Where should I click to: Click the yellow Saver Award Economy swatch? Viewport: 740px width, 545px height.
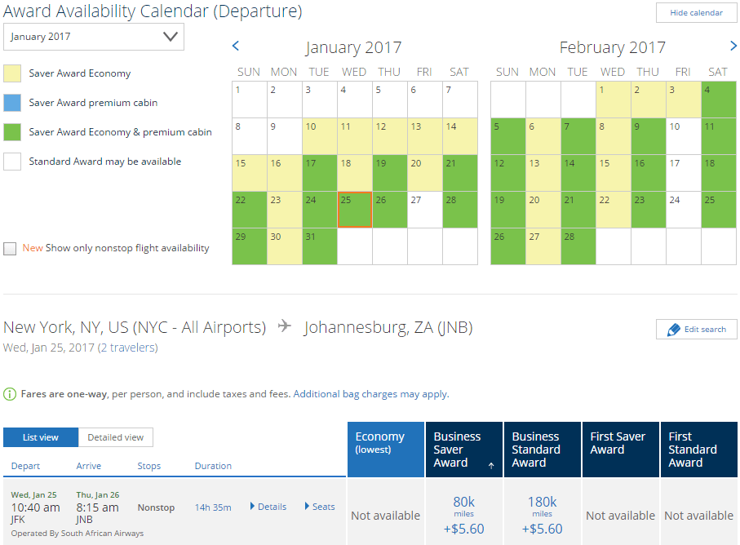12,73
